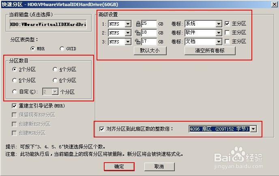Image resolution: width=279 pixels, height=176 pixels.
Task: Click the partition 1 size field showing 25
Action: coord(149,24)
